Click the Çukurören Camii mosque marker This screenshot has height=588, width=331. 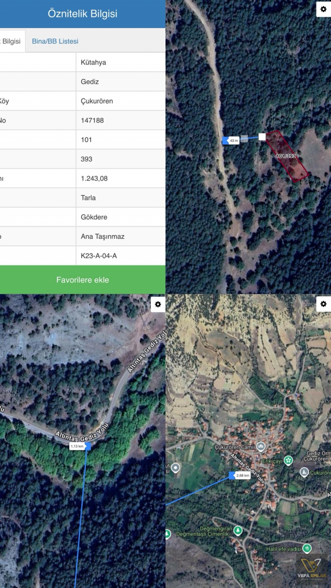tap(261, 447)
